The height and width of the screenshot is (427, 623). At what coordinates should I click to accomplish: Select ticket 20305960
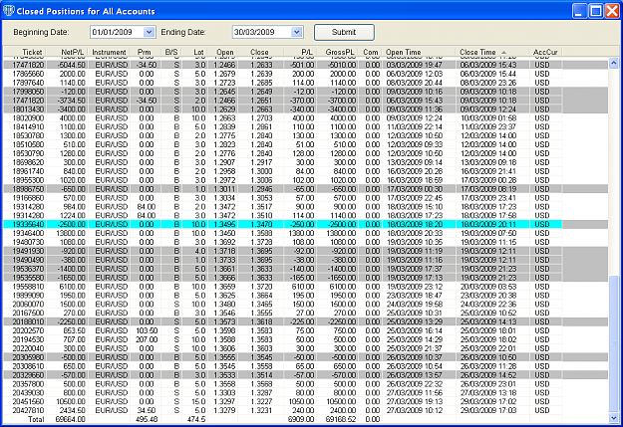[28, 357]
